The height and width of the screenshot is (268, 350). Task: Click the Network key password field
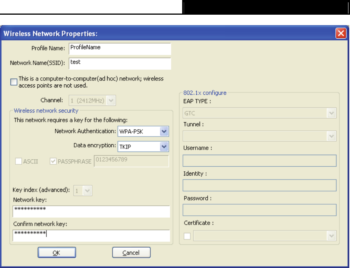tap(91, 211)
